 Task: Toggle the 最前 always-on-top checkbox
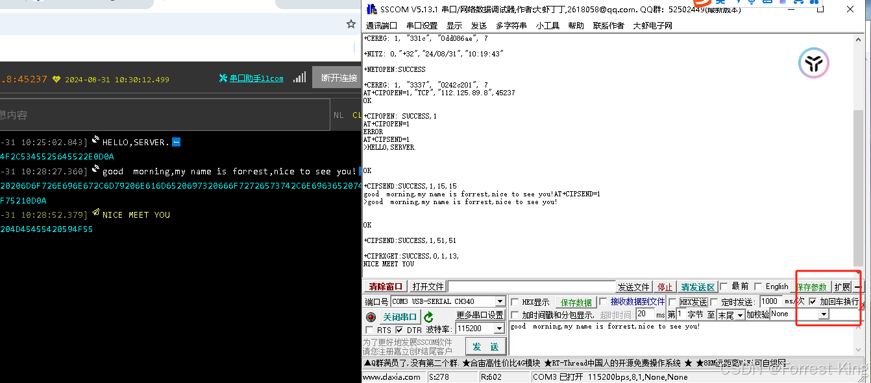coord(724,286)
